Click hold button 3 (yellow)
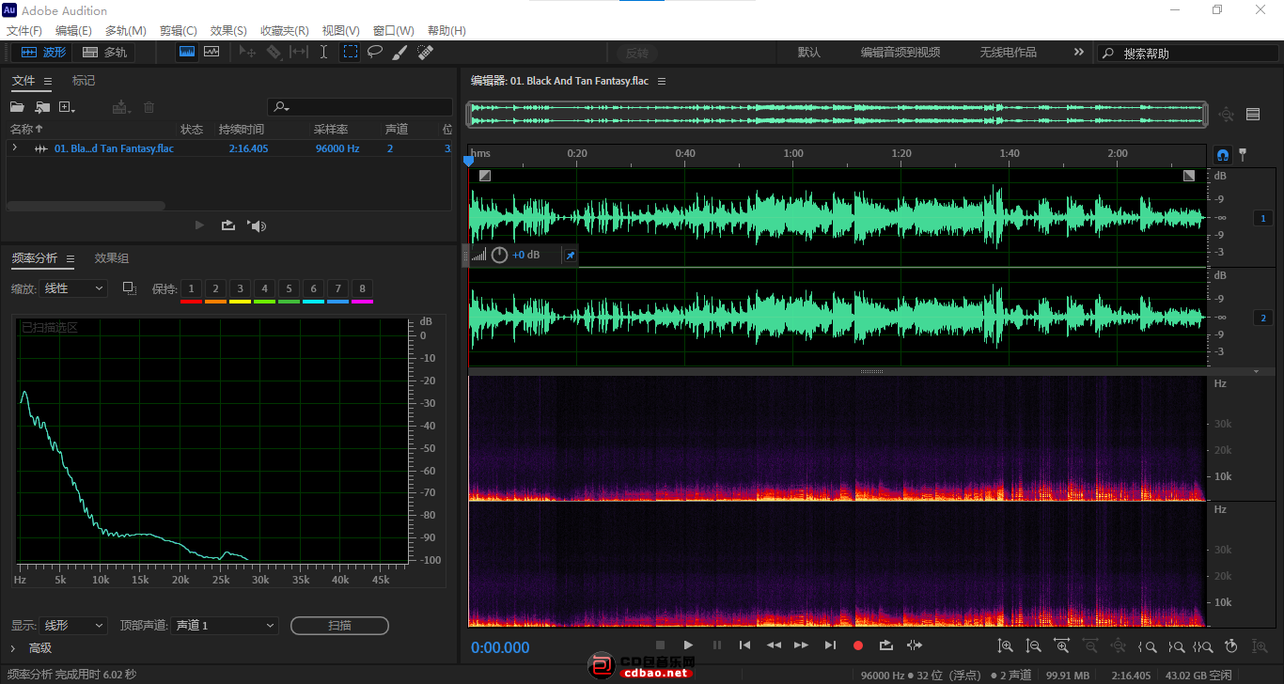1284x684 pixels. point(240,288)
